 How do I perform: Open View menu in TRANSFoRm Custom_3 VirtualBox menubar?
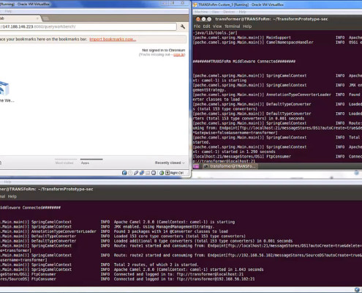[x=216, y=12]
